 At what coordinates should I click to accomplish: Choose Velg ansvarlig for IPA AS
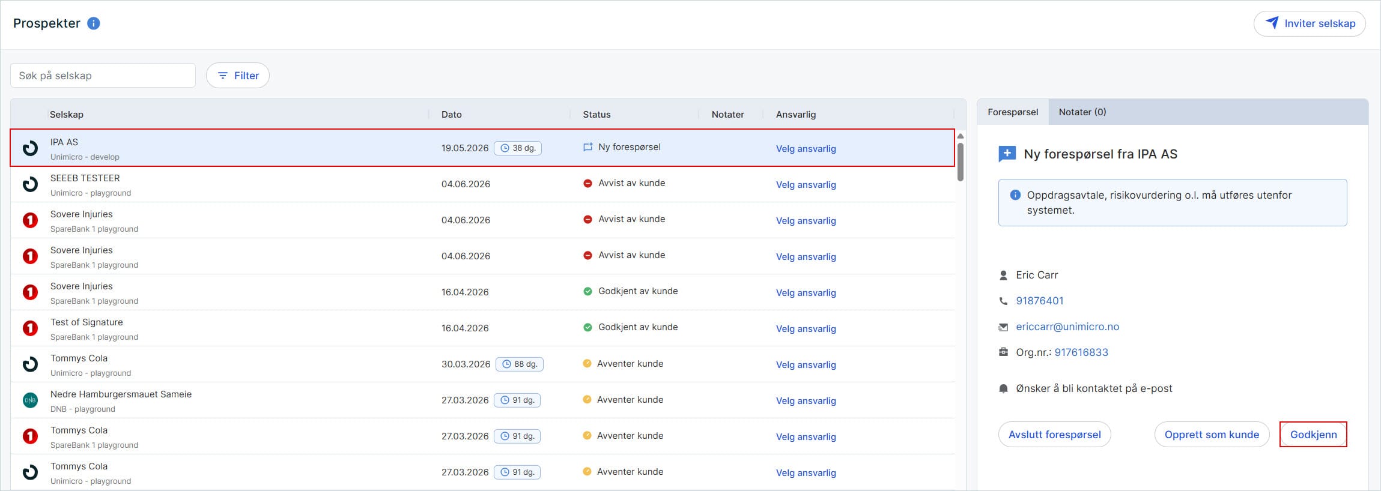(x=806, y=149)
